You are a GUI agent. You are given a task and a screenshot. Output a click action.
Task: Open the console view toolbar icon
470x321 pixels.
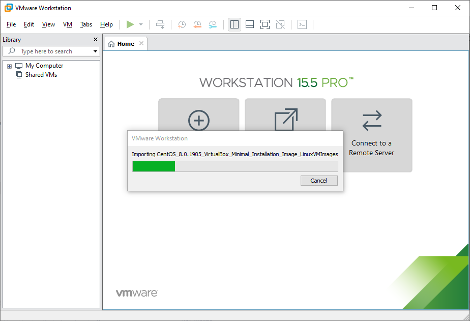coord(302,24)
